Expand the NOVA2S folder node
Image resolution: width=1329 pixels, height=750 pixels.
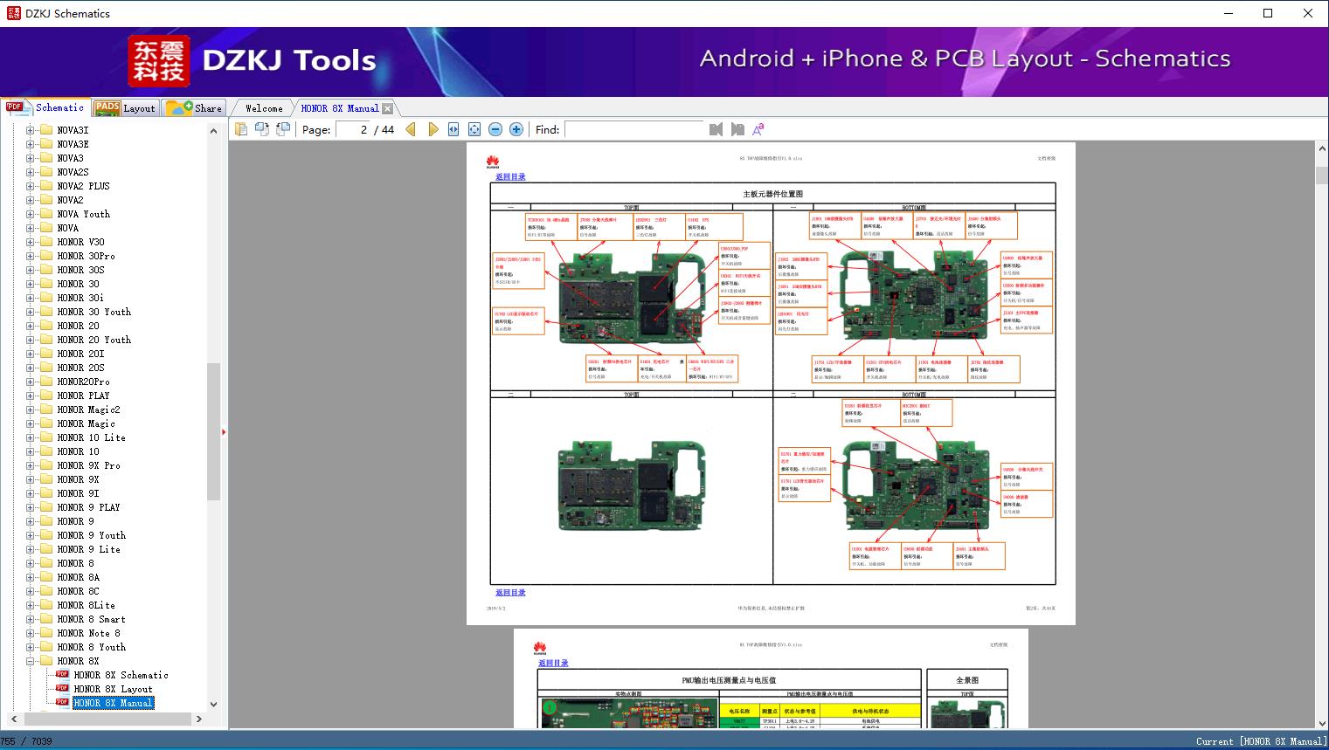31,172
